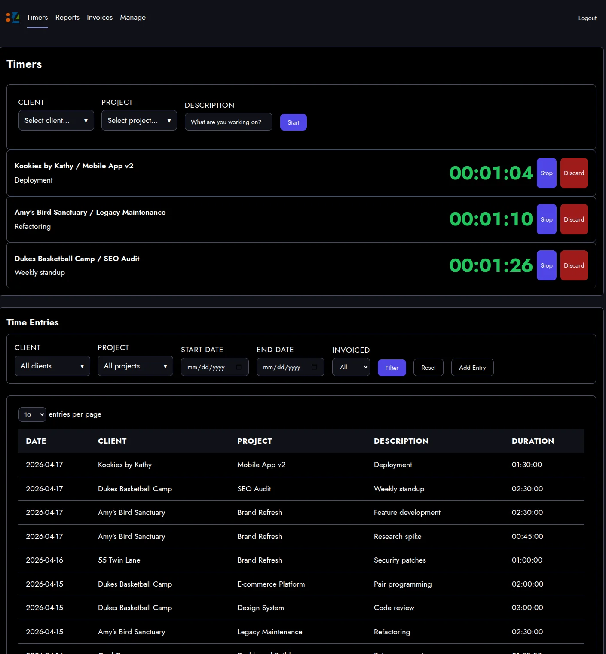Click the Add Entry button

click(472, 368)
